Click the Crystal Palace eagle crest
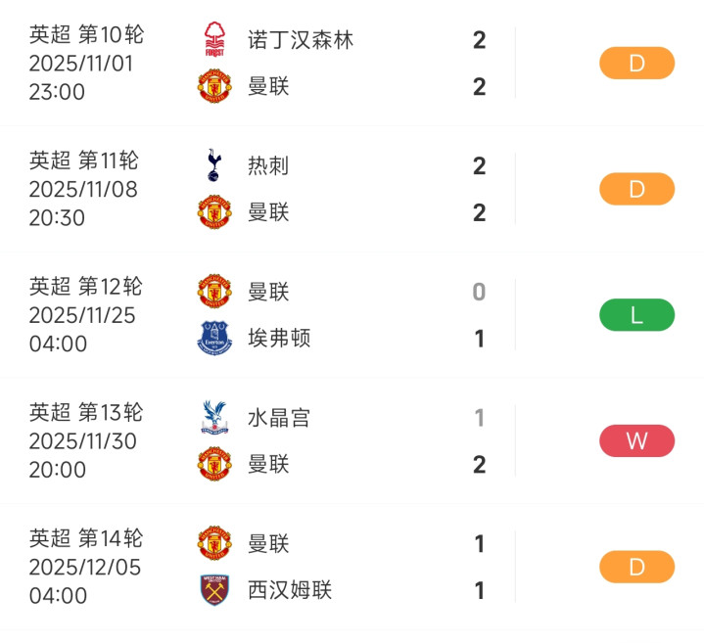Screen dimensions: 704x643 point(214,418)
